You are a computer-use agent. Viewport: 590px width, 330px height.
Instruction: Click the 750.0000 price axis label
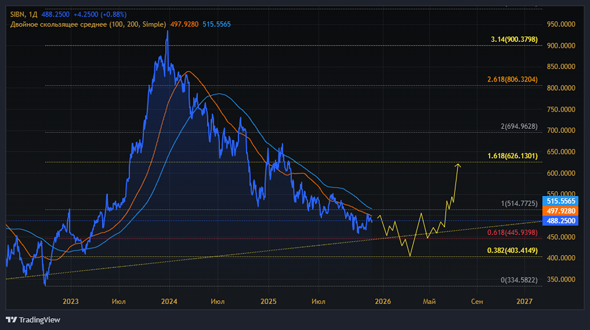click(x=561, y=109)
